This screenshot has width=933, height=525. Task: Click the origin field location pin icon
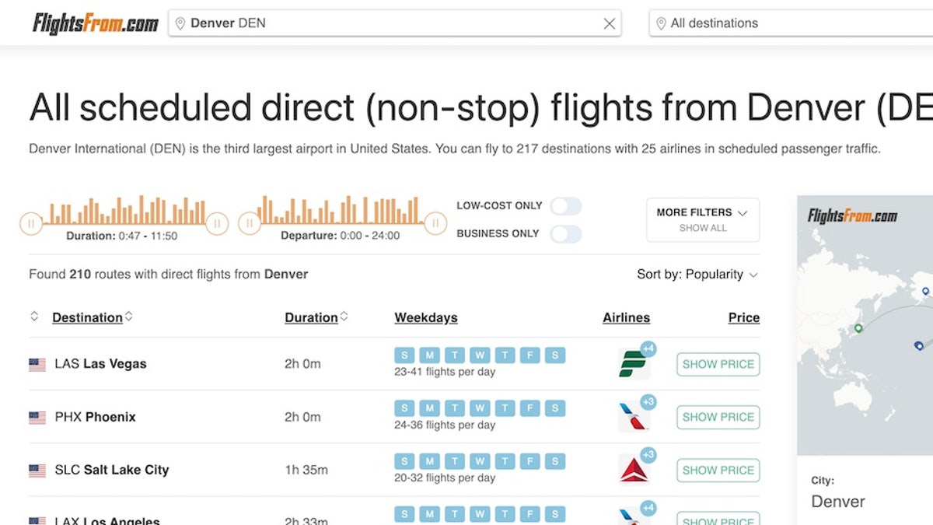(180, 23)
